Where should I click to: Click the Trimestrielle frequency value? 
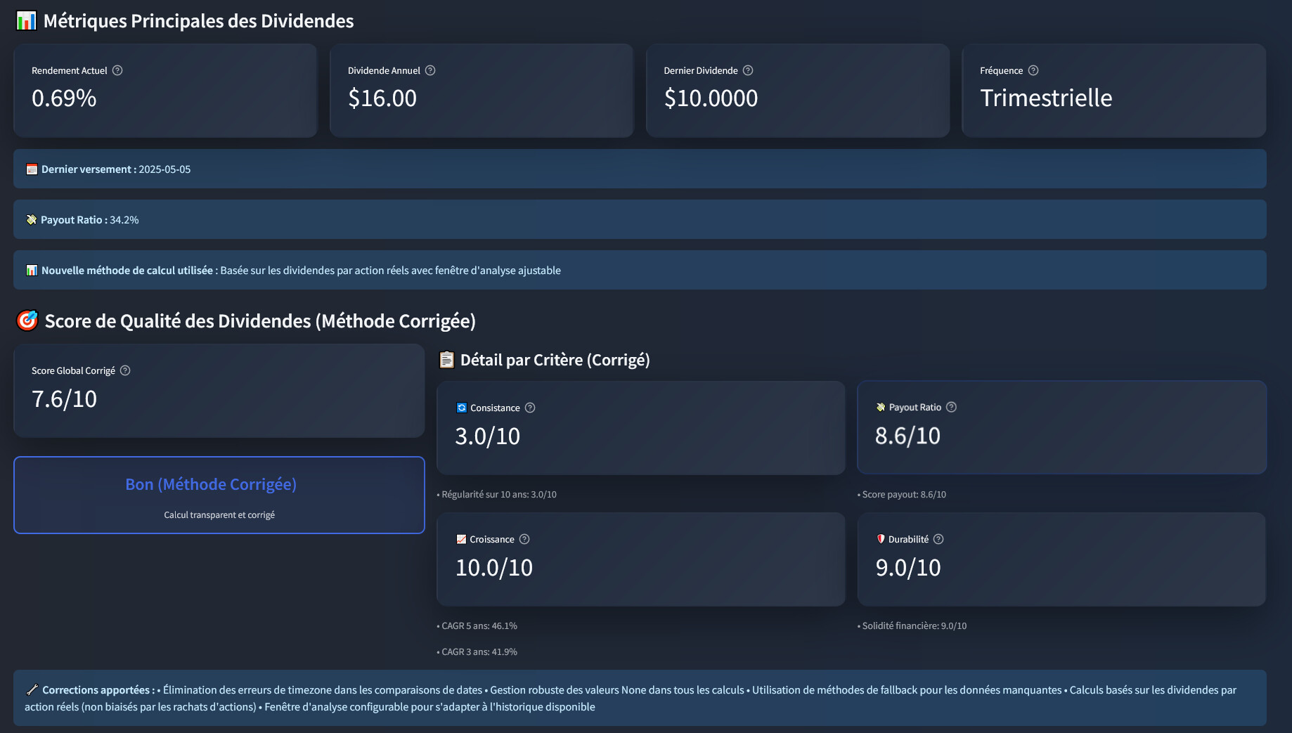coord(1046,98)
